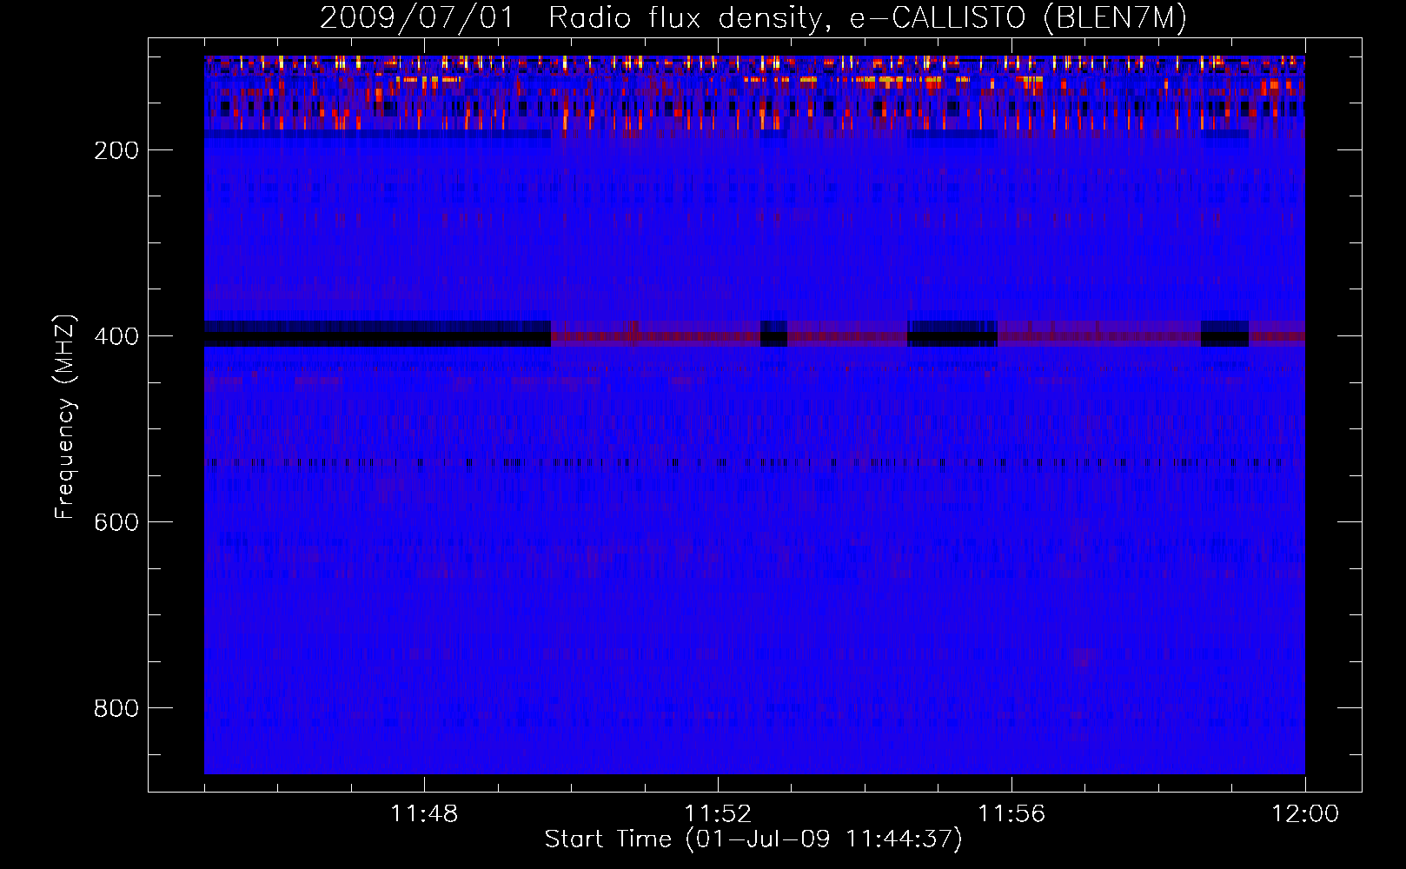Click the 800 frequency tick label

pyautogui.click(x=116, y=708)
